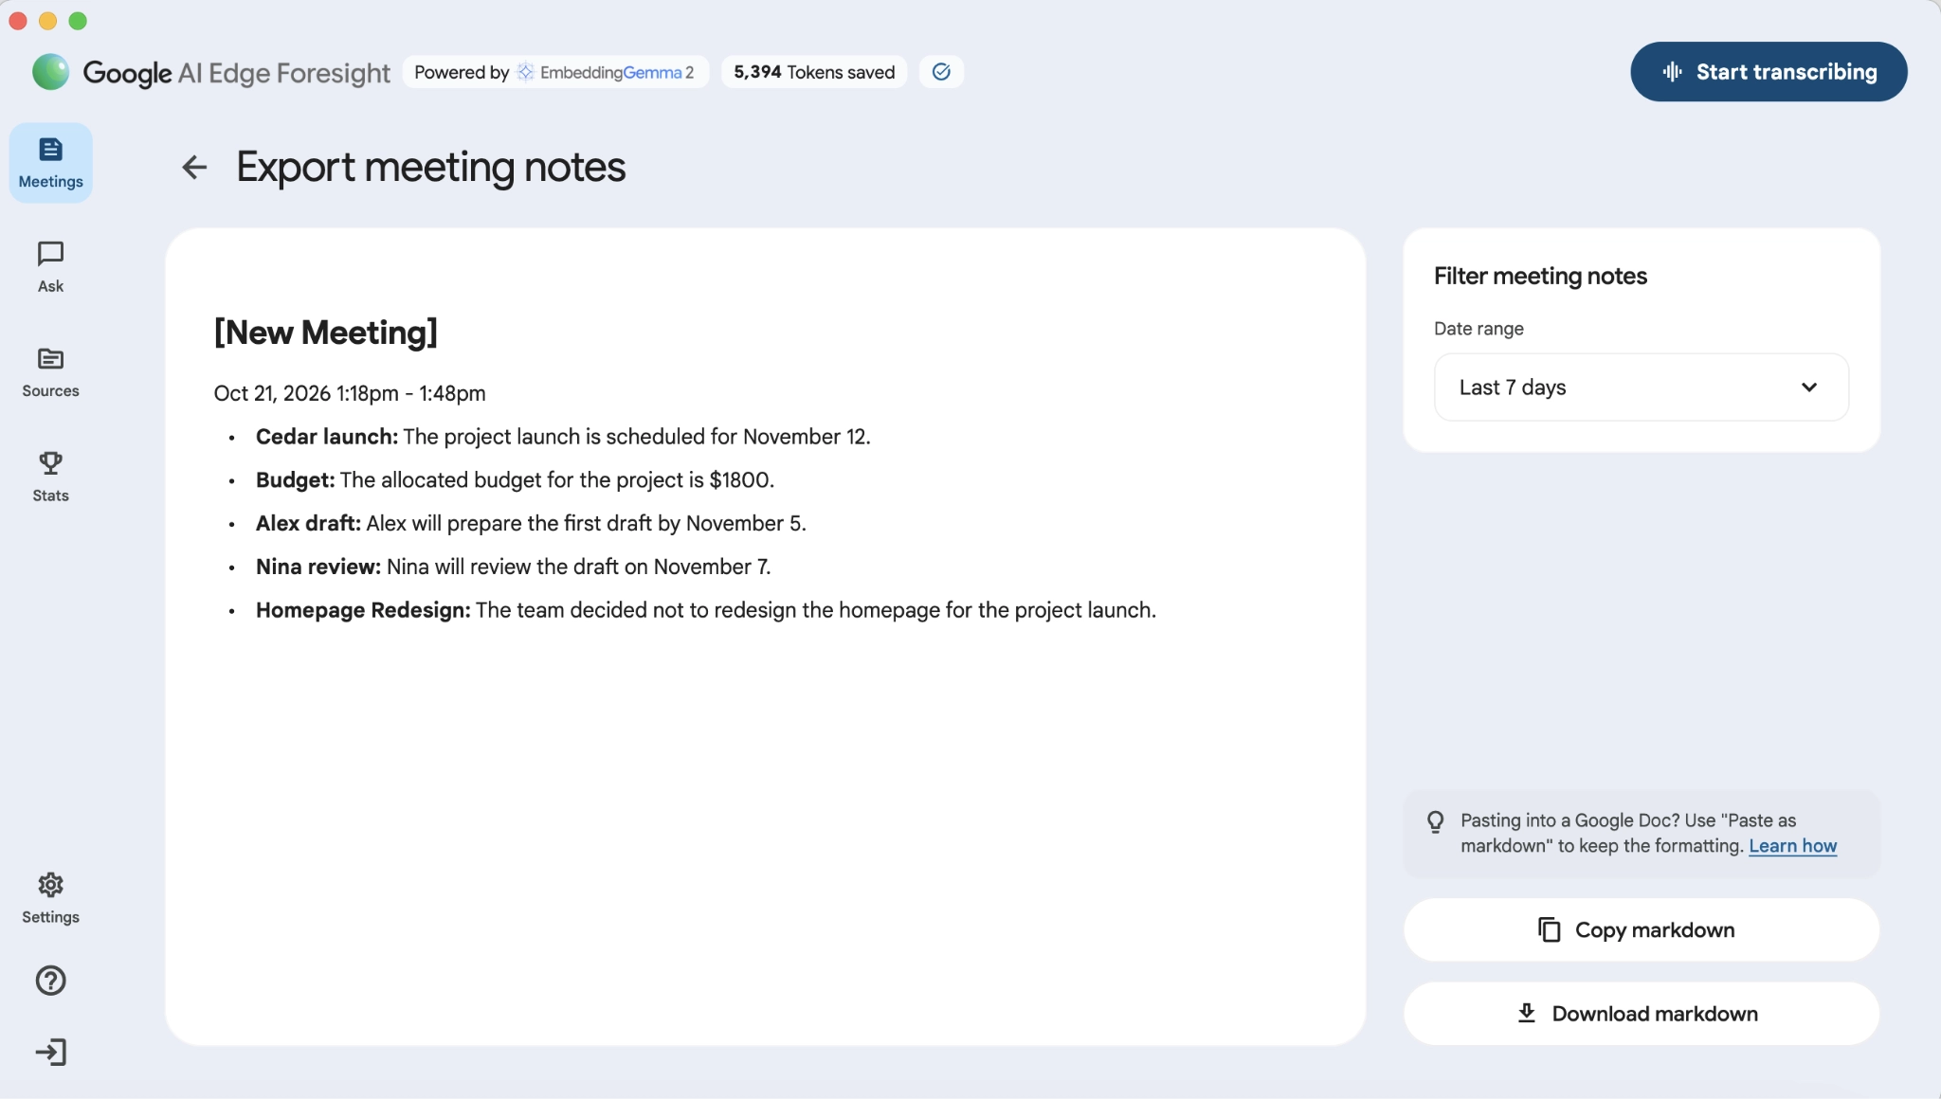Click the lightbulb tip icon
This screenshot has width=1941, height=1099.
coord(1436,821)
